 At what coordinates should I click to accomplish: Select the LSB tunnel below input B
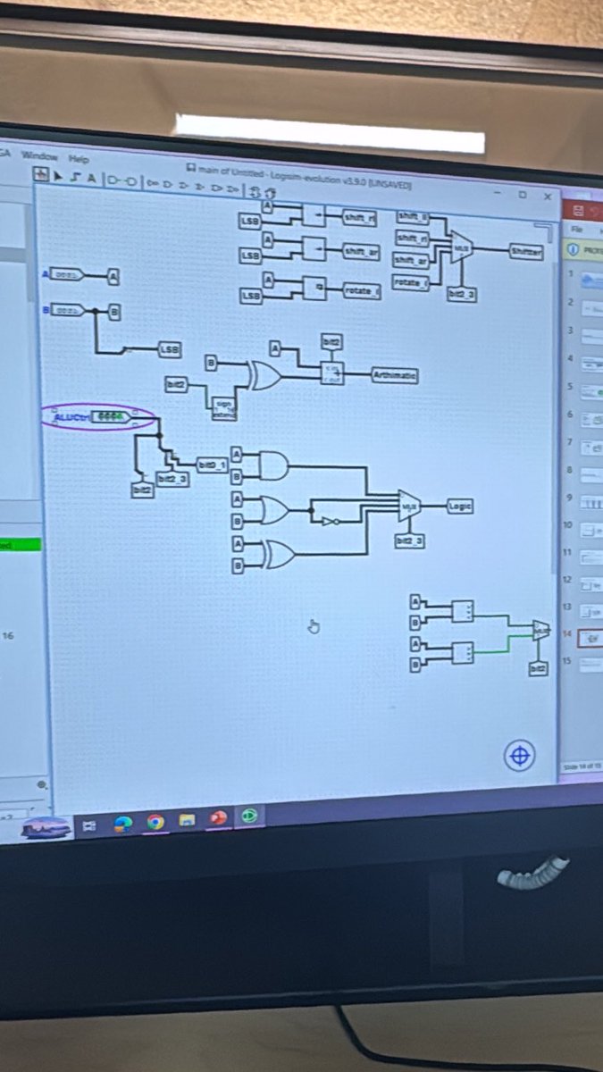point(170,348)
